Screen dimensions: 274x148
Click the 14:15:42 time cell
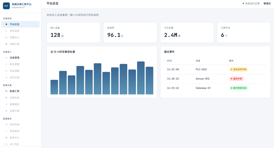pos(173,88)
